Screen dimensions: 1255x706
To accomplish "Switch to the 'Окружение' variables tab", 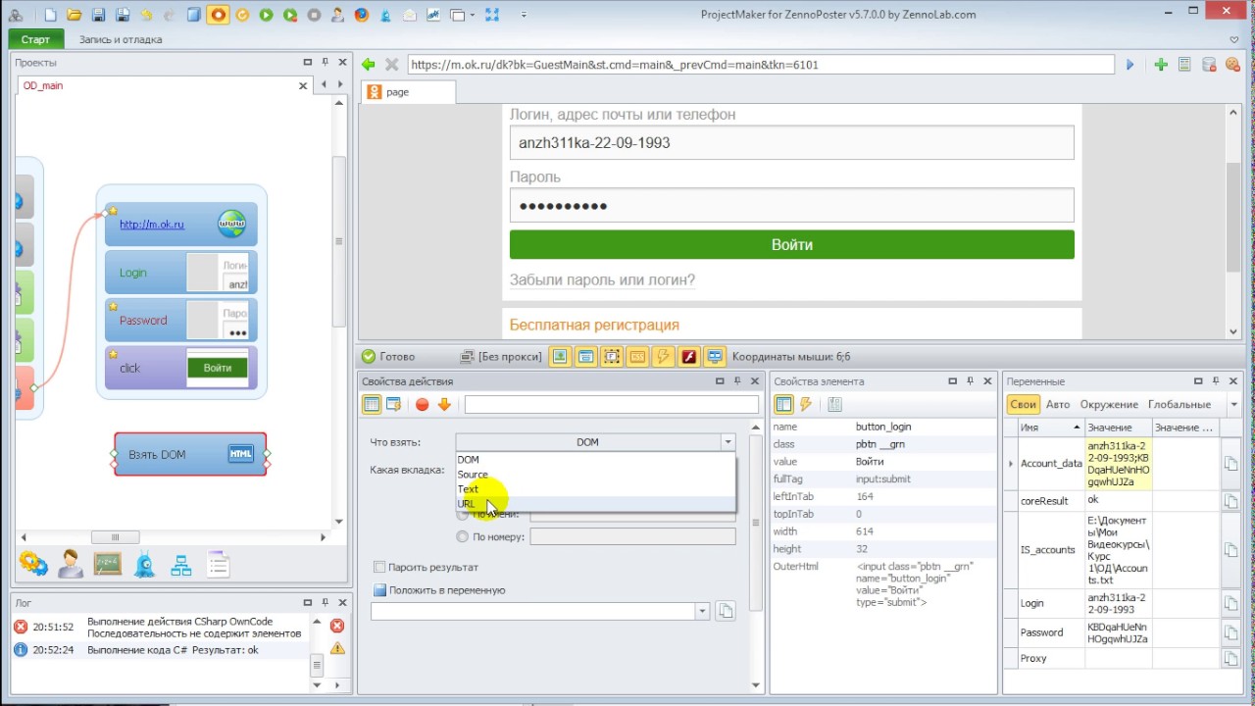I will (x=1109, y=404).
